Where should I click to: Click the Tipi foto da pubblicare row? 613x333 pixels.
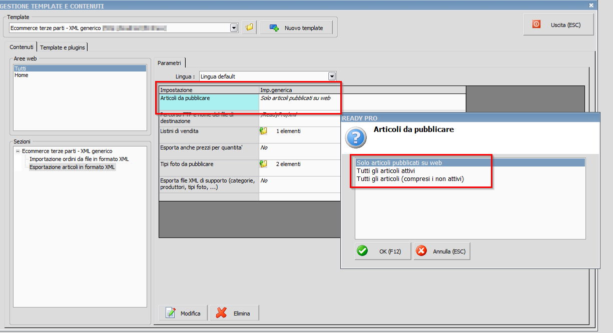tap(209, 168)
